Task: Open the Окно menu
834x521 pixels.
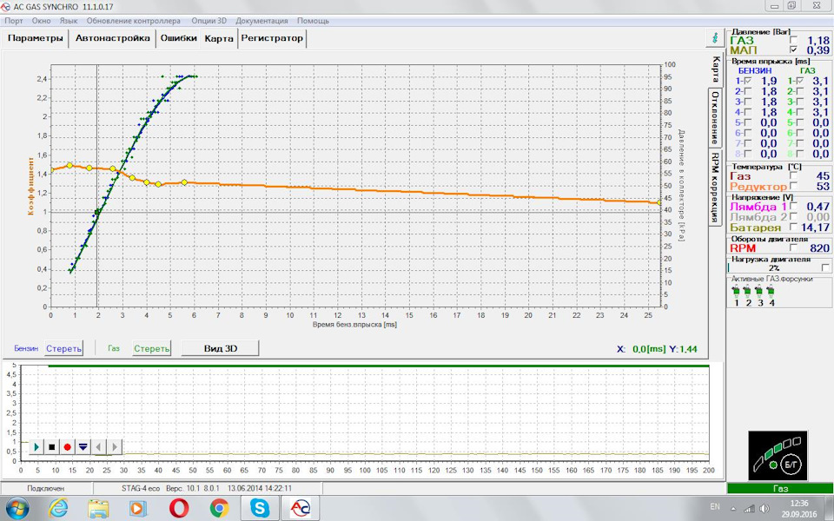Action: point(41,21)
